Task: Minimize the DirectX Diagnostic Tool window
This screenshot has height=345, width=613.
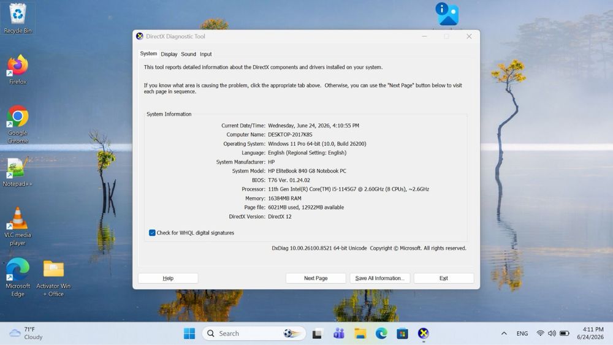Action: pyautogui.click(x=425, y=36)
